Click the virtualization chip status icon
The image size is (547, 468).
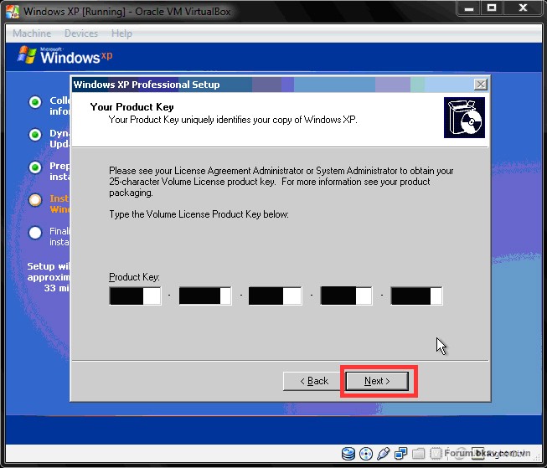coord(436,454)
